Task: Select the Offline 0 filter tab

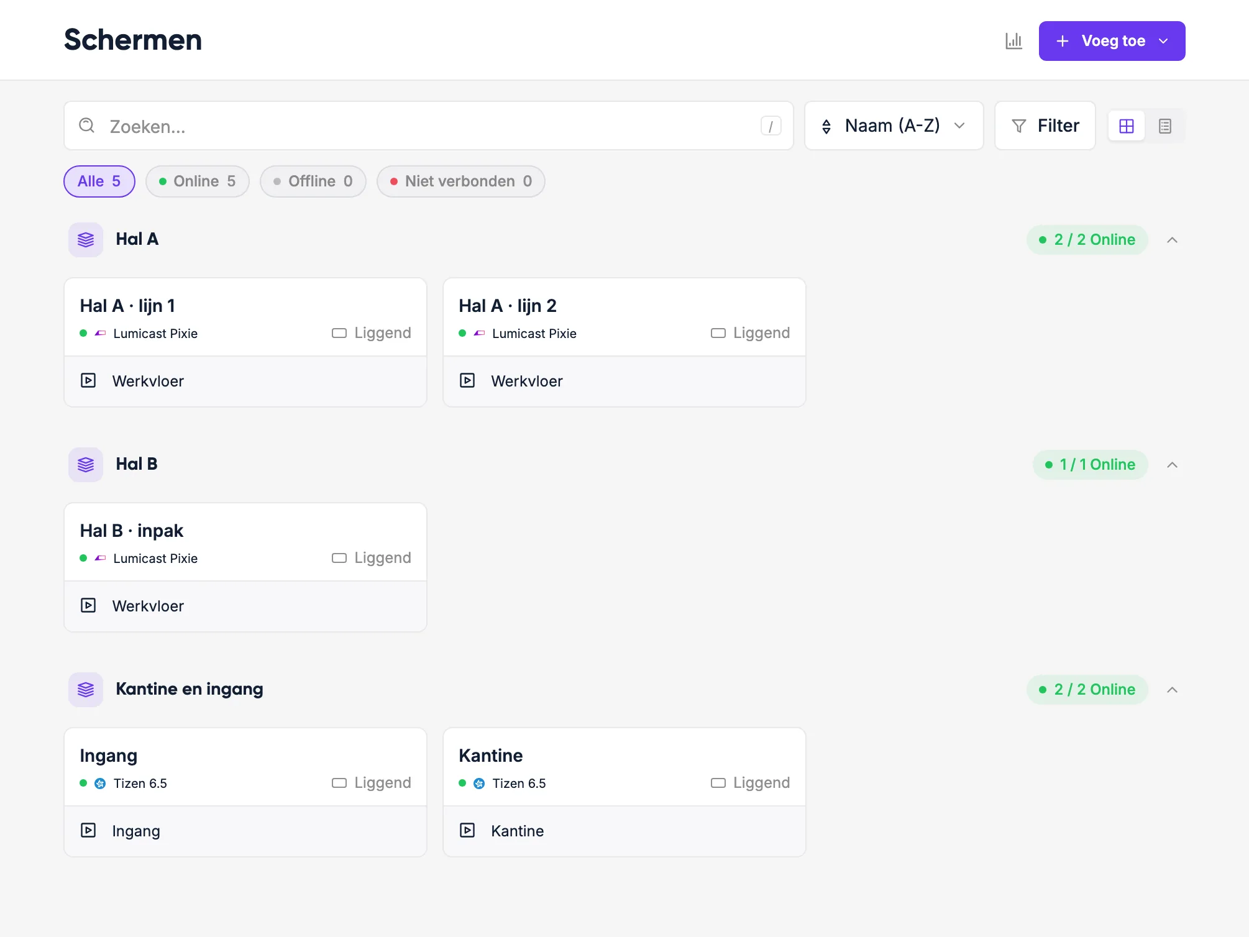Action: tap(313, 181)
